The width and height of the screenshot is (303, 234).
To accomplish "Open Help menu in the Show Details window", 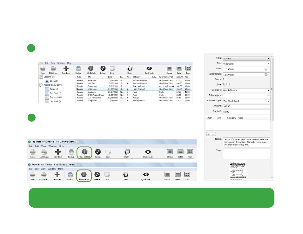I will point(60,168).
